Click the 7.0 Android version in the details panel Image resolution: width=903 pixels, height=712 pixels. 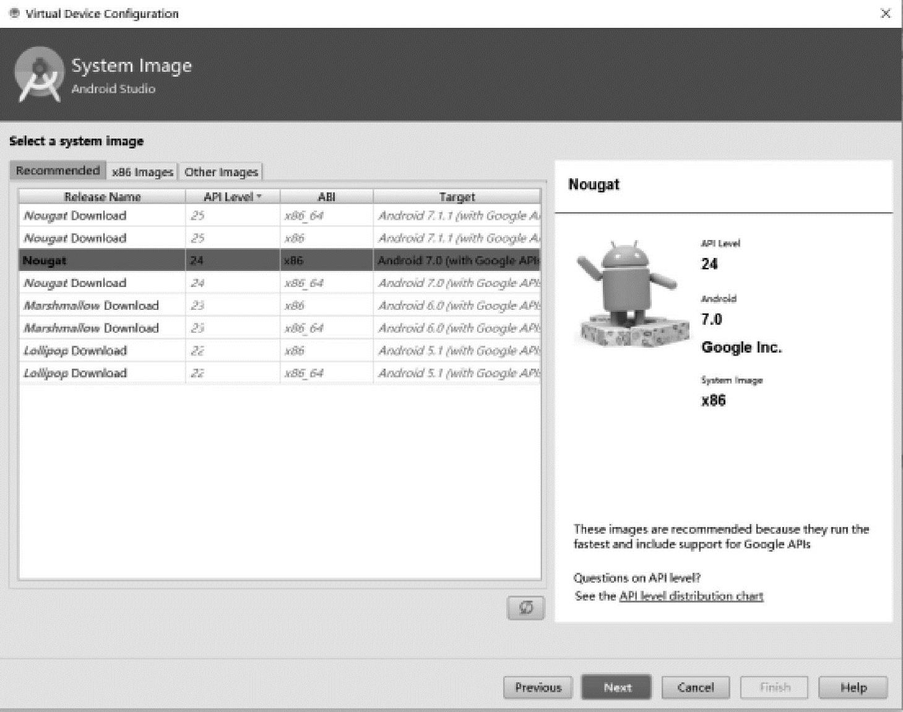pos(712,319)
